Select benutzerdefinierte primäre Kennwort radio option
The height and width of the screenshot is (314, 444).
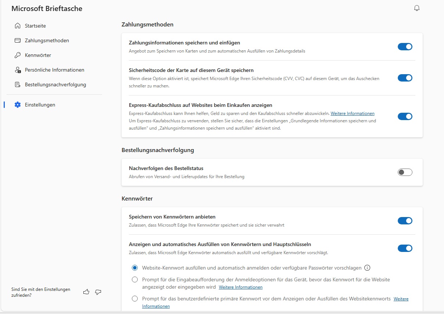pos(135,299)
